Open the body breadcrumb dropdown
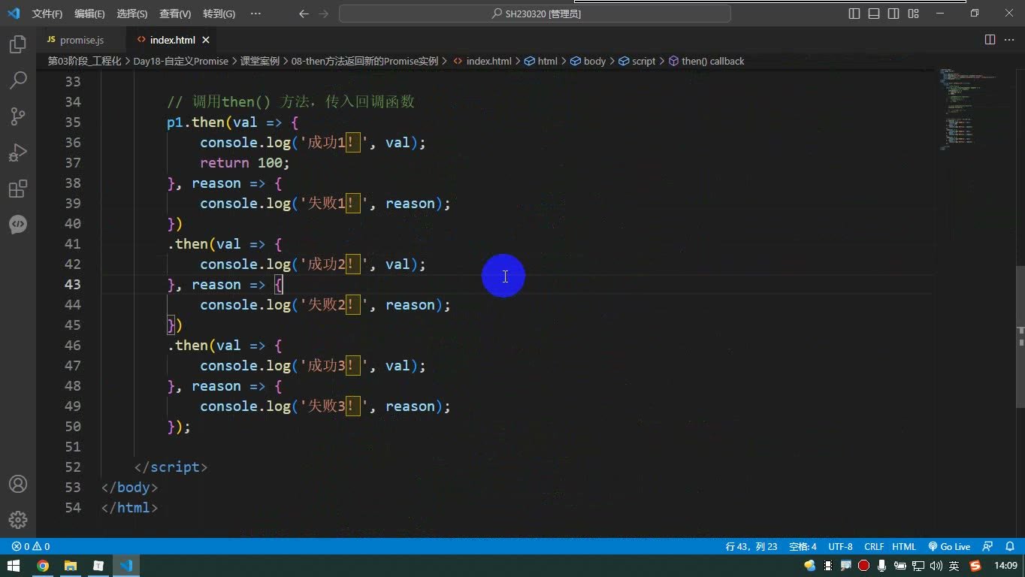Image resolution: width=1025 pixels, height=577 pixels. coord(588,61)
